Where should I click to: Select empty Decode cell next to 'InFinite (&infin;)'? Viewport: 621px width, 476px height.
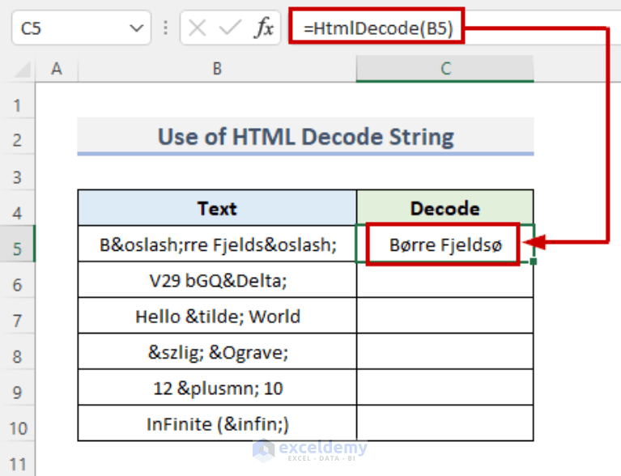[445, 423]
